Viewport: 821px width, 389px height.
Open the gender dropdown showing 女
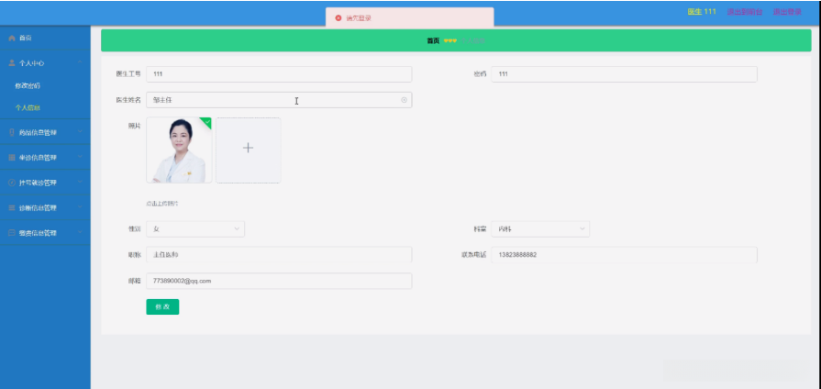click(195, 228)
